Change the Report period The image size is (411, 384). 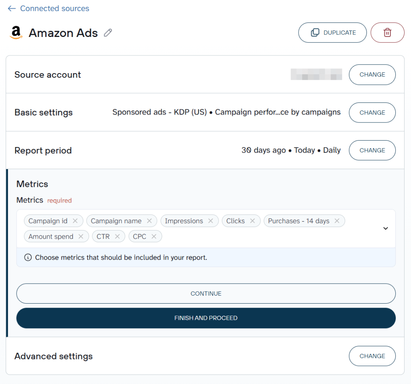point(372,150)
